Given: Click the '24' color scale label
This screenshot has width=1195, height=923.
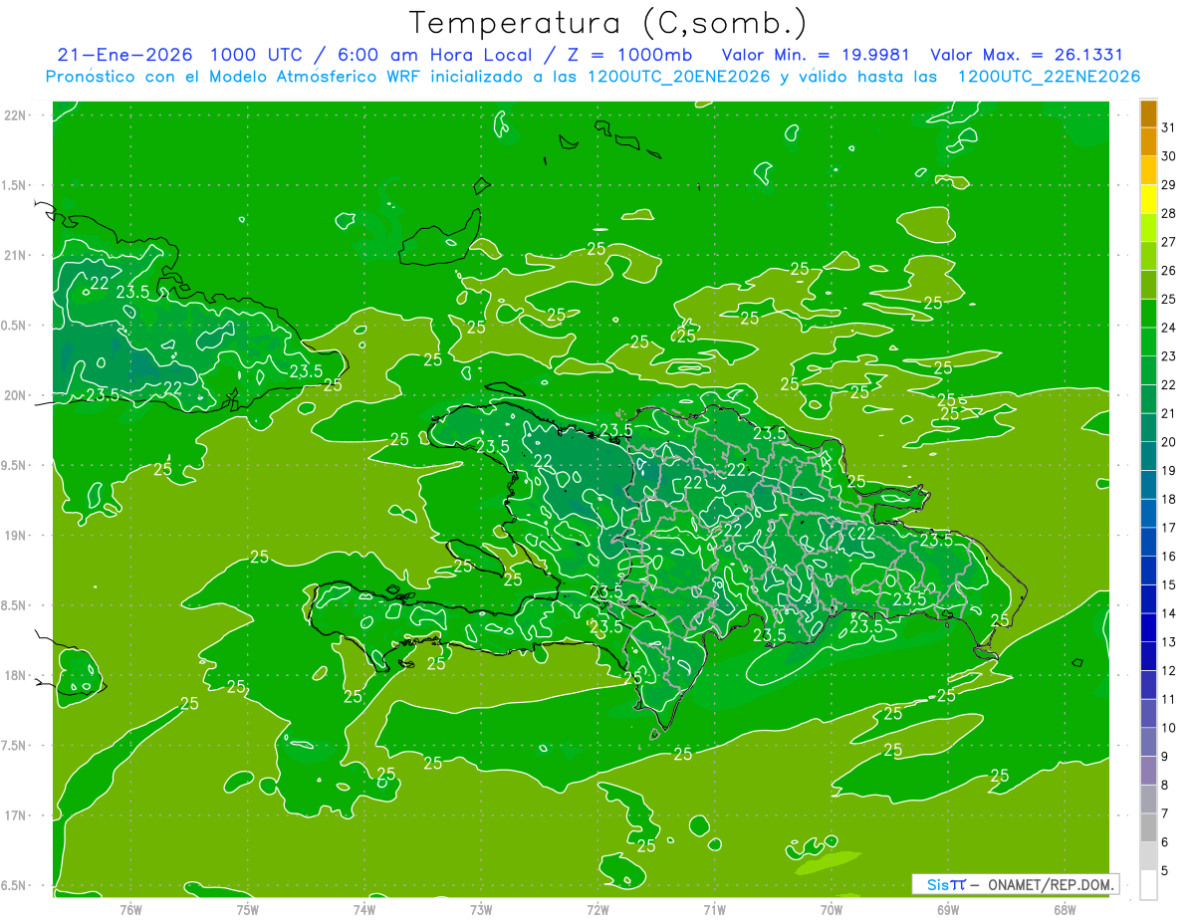Looking at the screenshot, I should 1168,328.
